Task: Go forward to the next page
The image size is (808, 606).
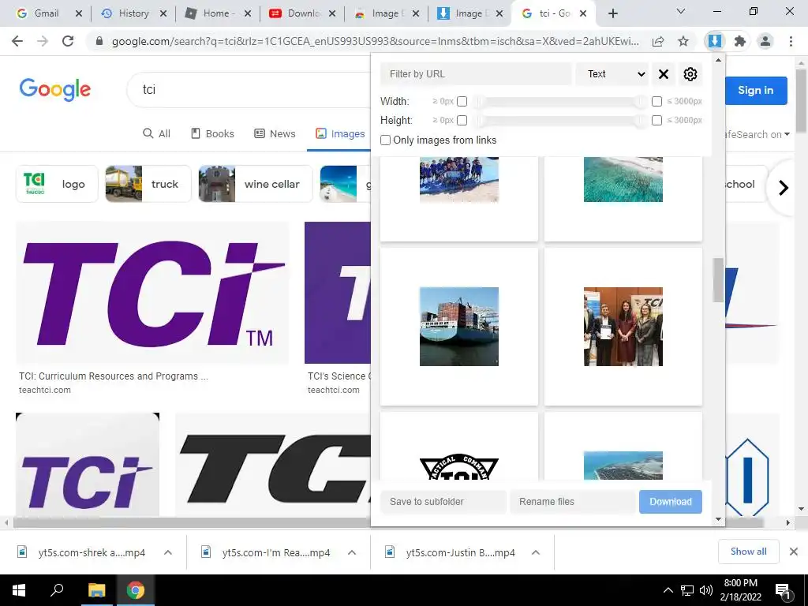Action: 43,41
